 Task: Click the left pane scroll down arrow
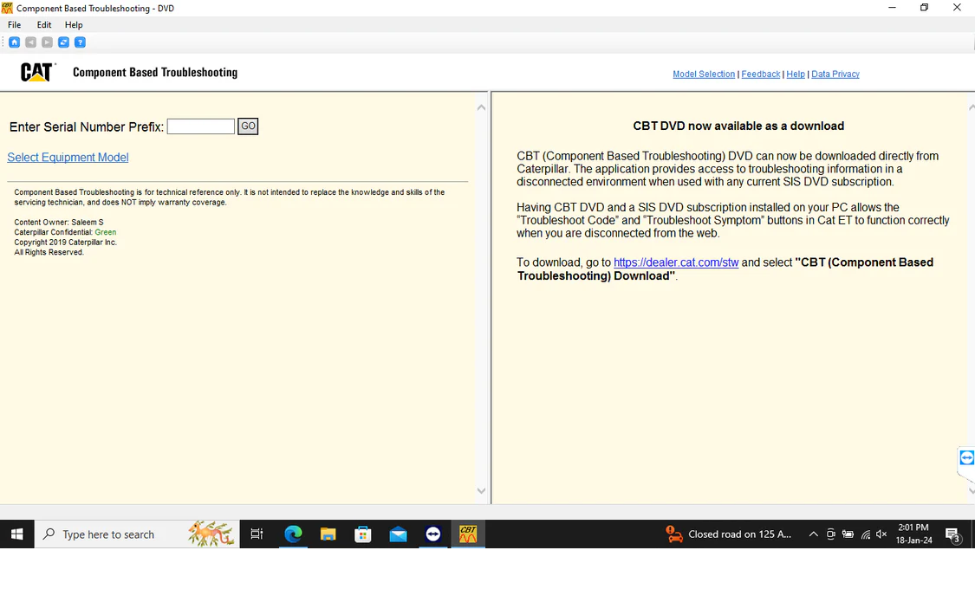tap(482, 491)
